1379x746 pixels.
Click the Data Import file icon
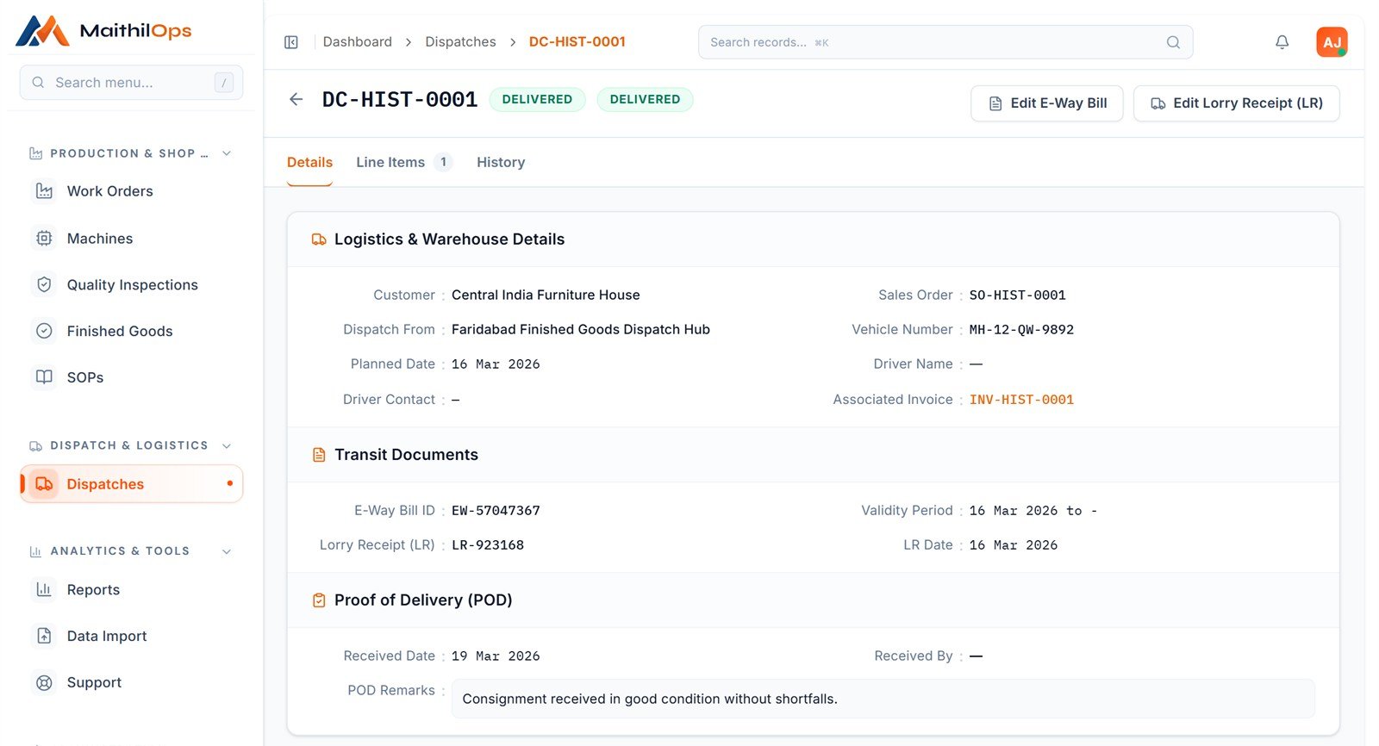(44, 636)
